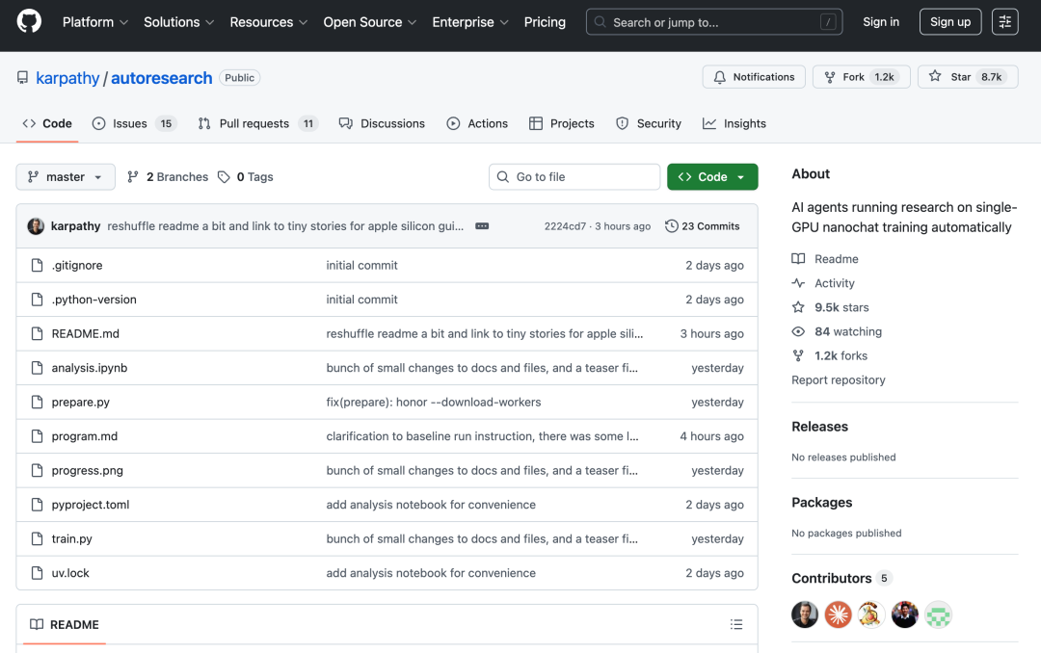Expand the master branch dropdown
This screenshot has height=653, width=1041.
[x=66, y=177]
